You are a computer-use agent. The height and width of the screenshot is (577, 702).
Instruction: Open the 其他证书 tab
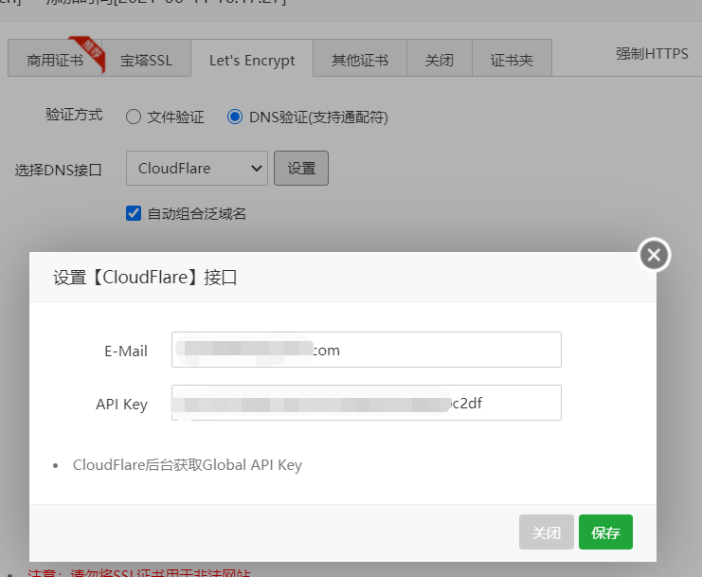(x=360, y=58)
